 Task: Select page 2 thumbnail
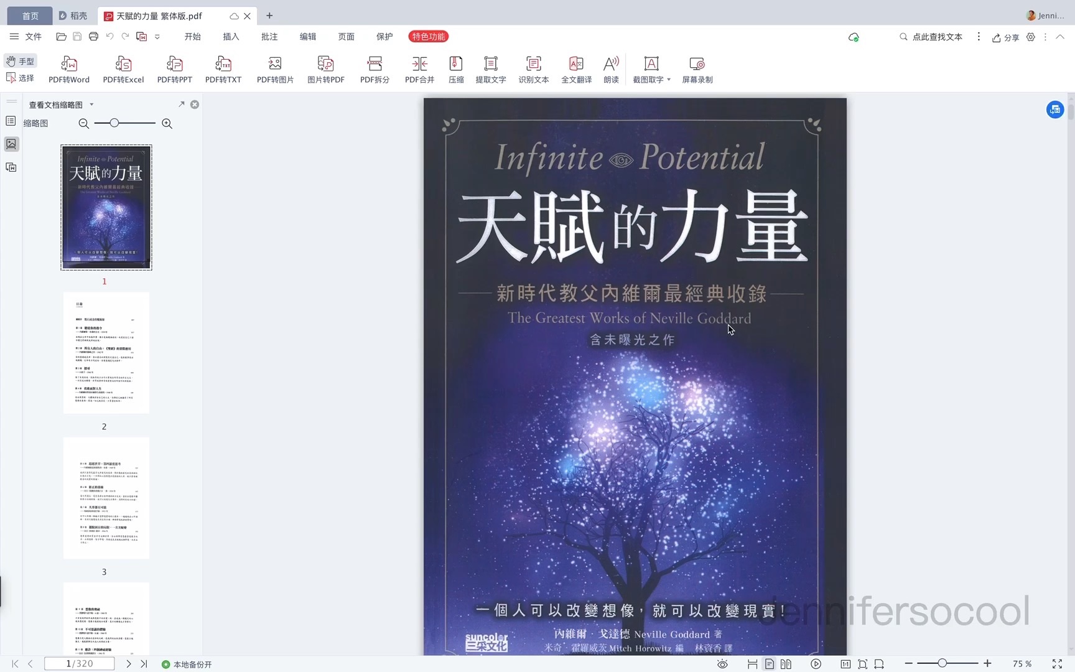coord(106,353)
